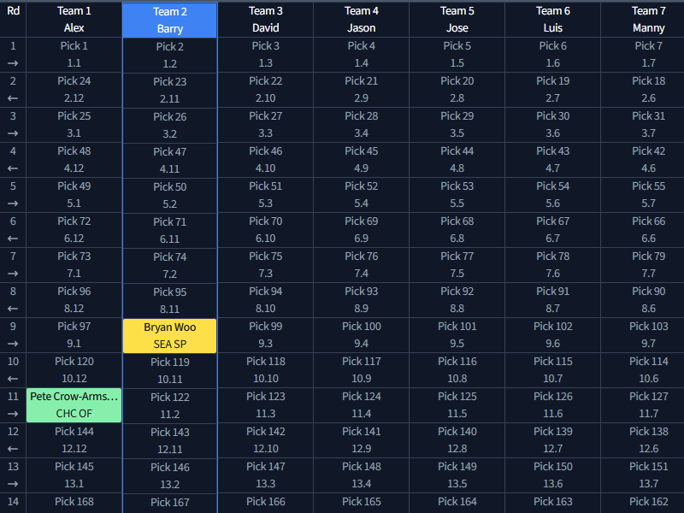Image resolution: width=684 pixels, height=513 pixels.
Task: Select the Pick 97 cell
Action: click(x=74, y=335)
